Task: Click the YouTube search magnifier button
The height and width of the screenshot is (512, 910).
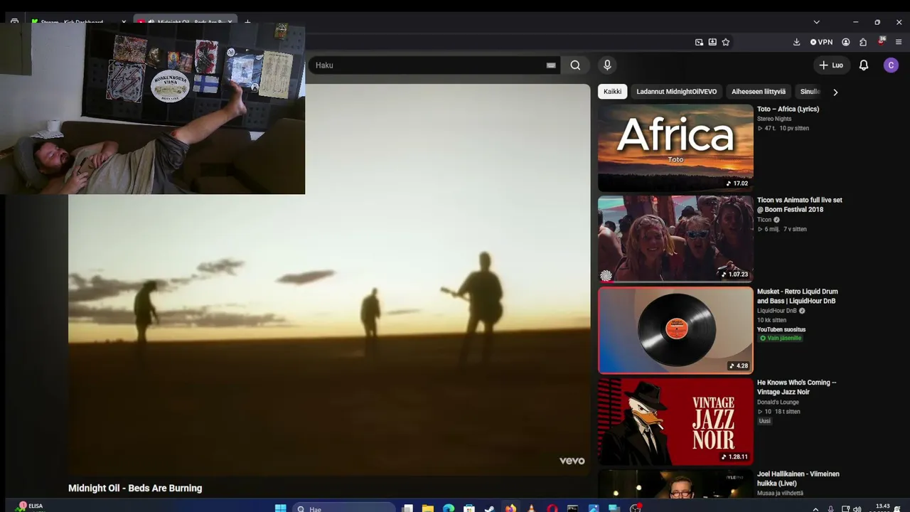Action: (x=575, y=65)
